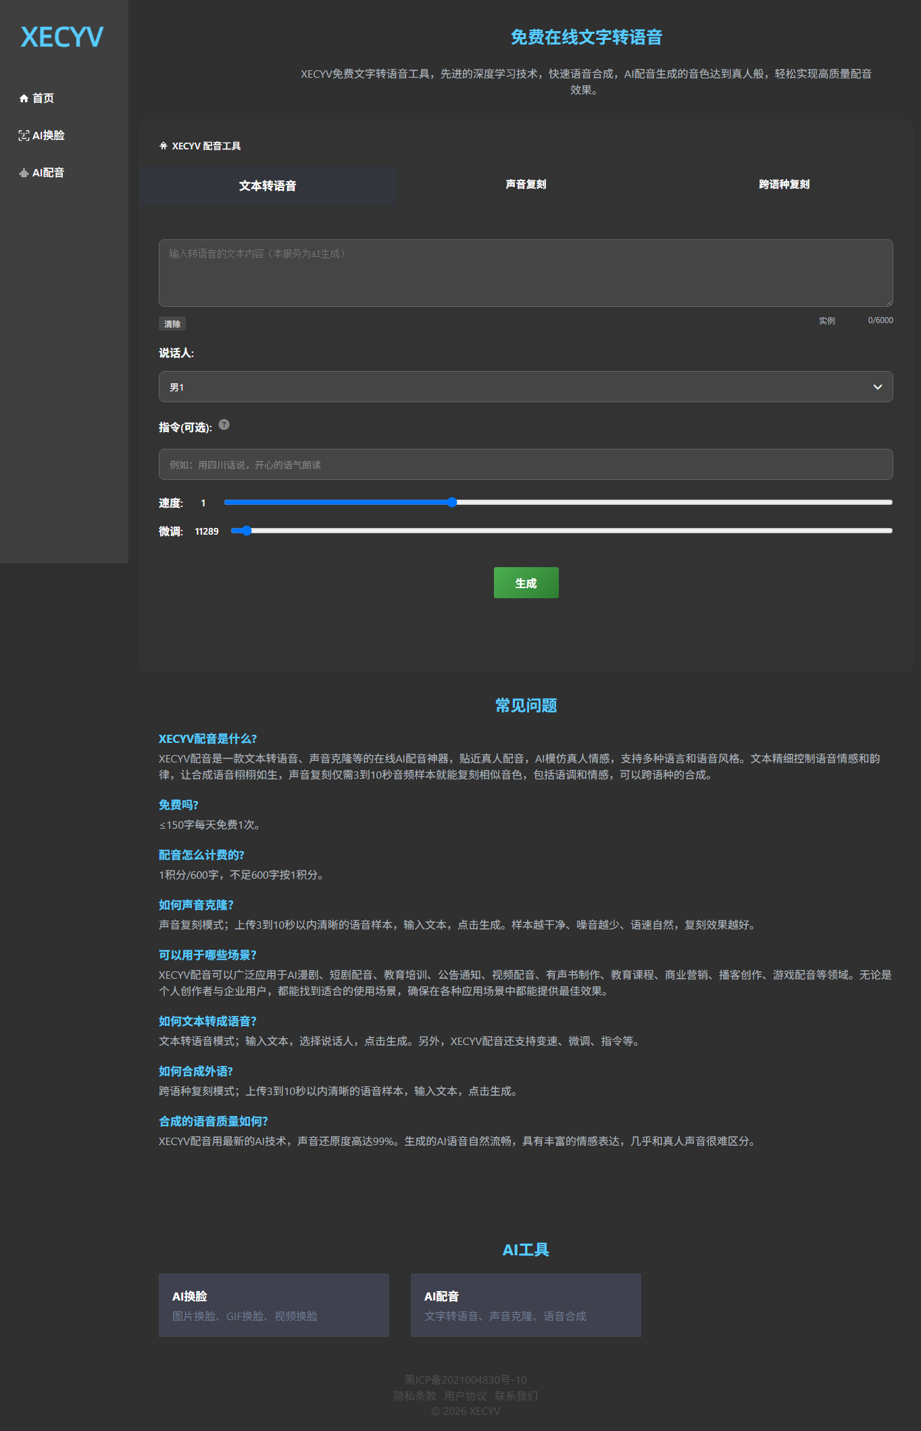Click the AI工具 section heading
The image size is (921, 1431).
526,1250
